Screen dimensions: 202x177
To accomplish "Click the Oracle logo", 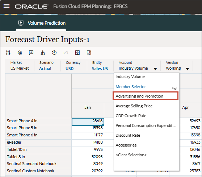I will (x=31, y=7).
